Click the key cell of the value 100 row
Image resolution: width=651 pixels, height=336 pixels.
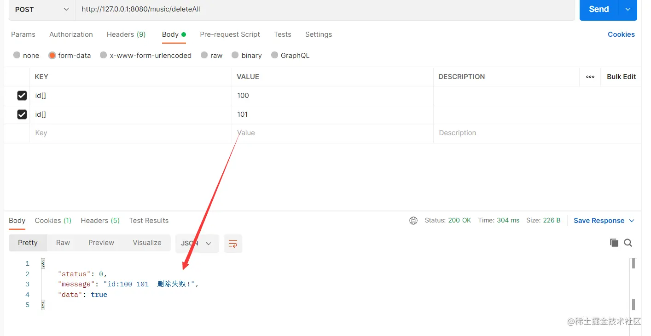131,96
